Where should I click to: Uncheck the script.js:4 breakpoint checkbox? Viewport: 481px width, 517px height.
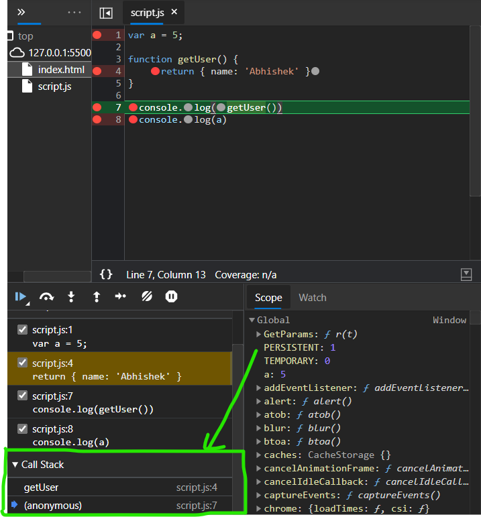pyautogui.click(x=22, y=363)
